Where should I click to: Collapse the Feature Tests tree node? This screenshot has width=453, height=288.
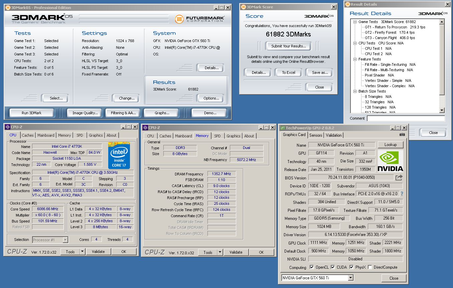point(355,59)
